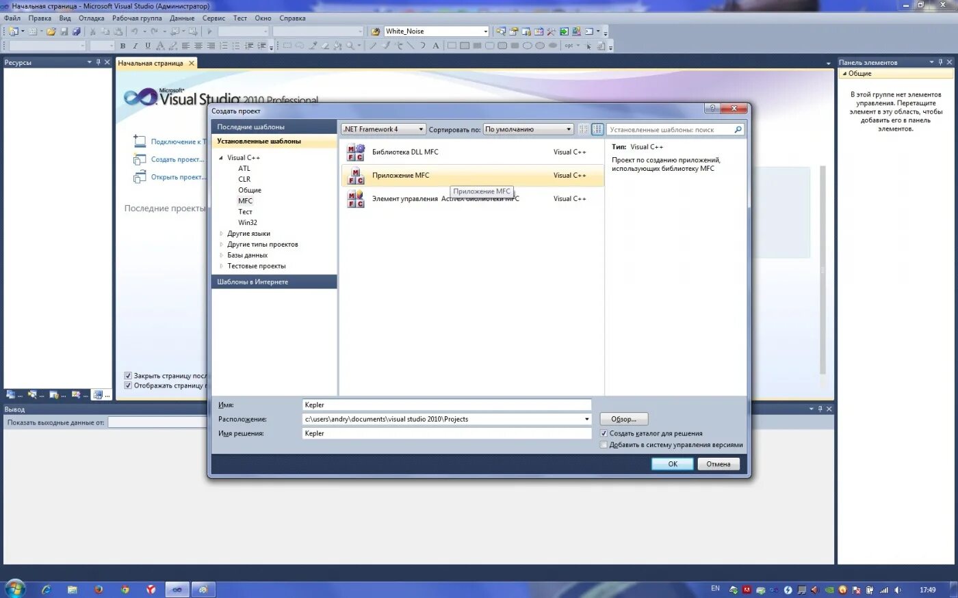Image resolution: width=958 pixels, height=598 pixels.
Task: Toggle Добавить в систему управления версиями checkbox
Action: [x=604, y=445]
